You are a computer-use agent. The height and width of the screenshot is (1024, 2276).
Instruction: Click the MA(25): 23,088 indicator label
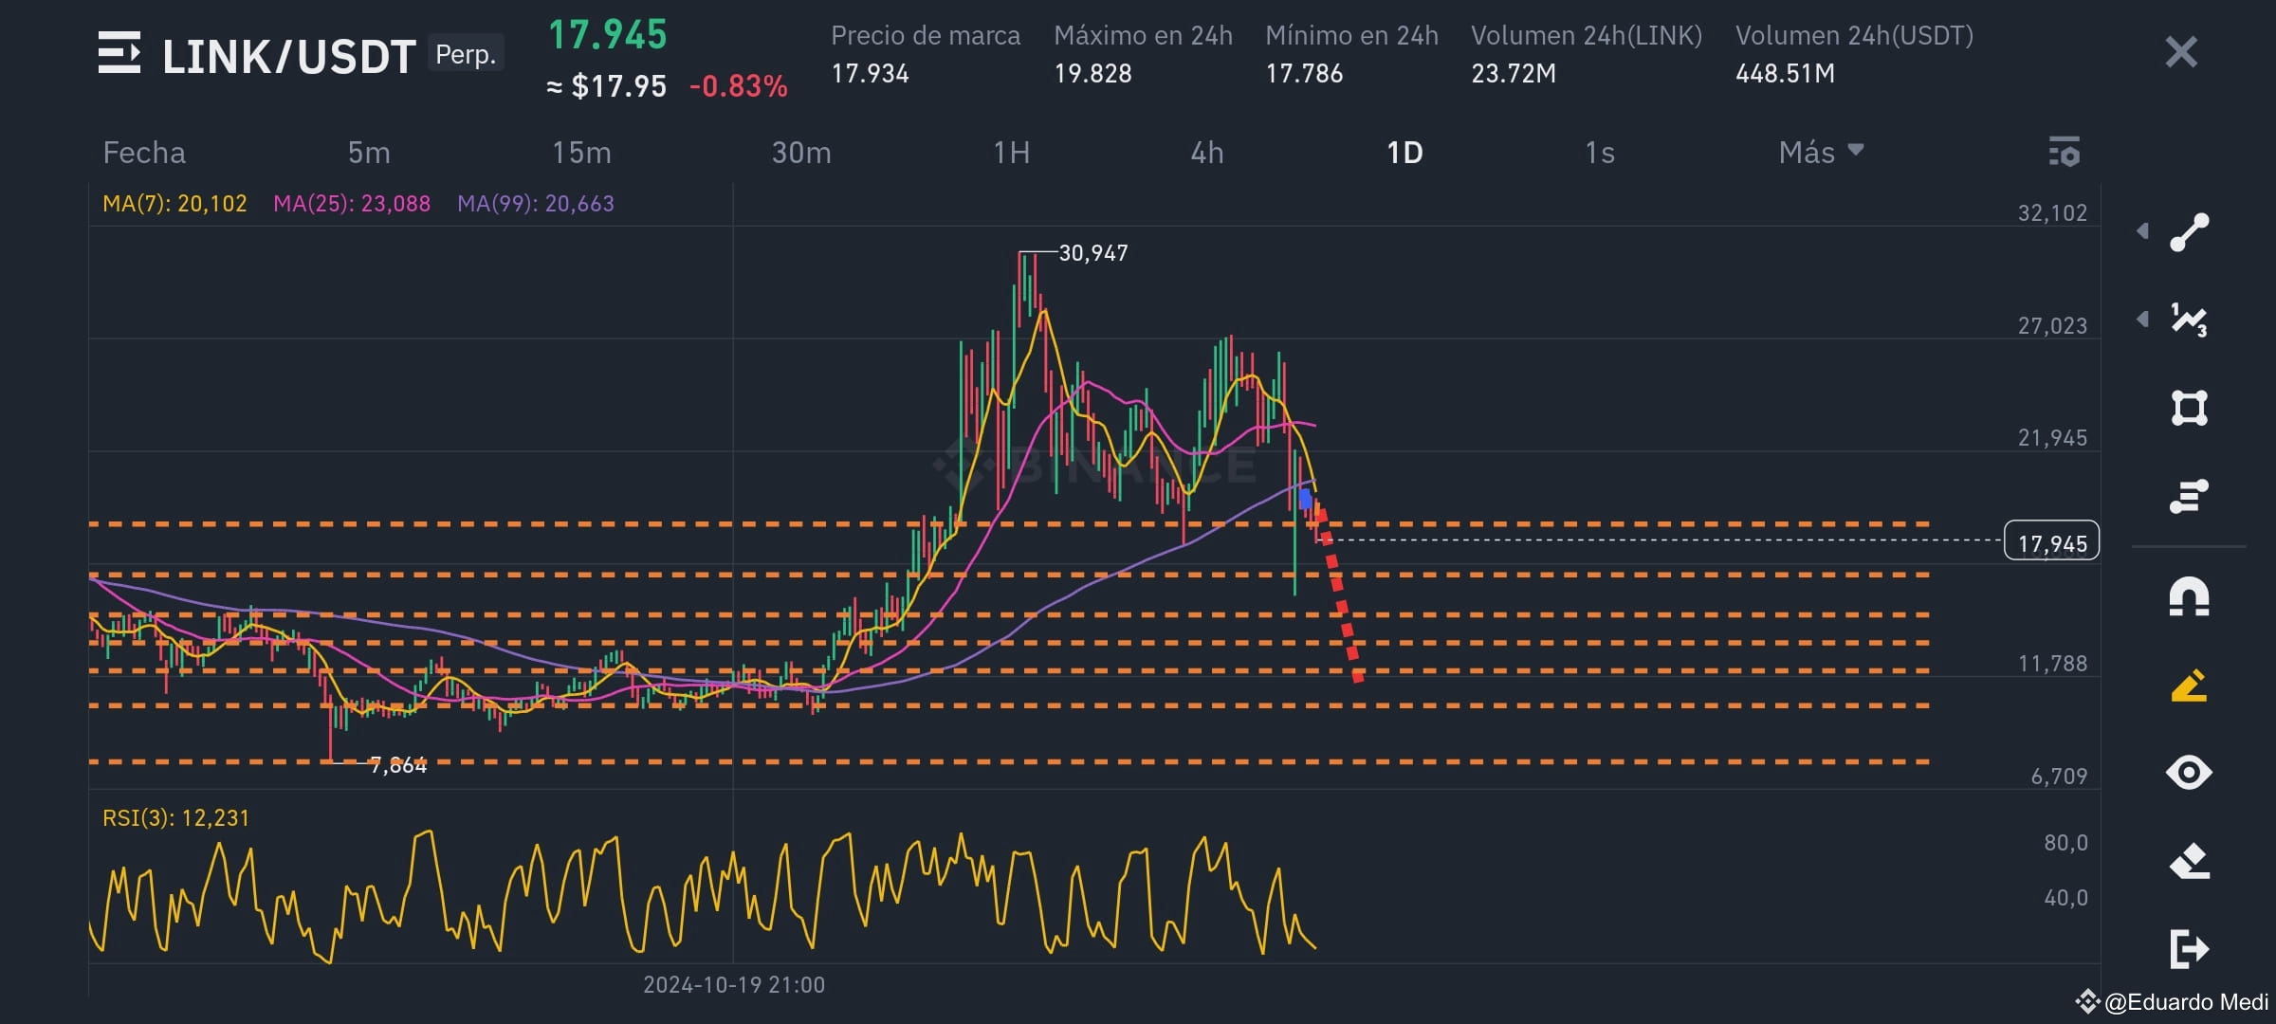(x=352, y=204)
